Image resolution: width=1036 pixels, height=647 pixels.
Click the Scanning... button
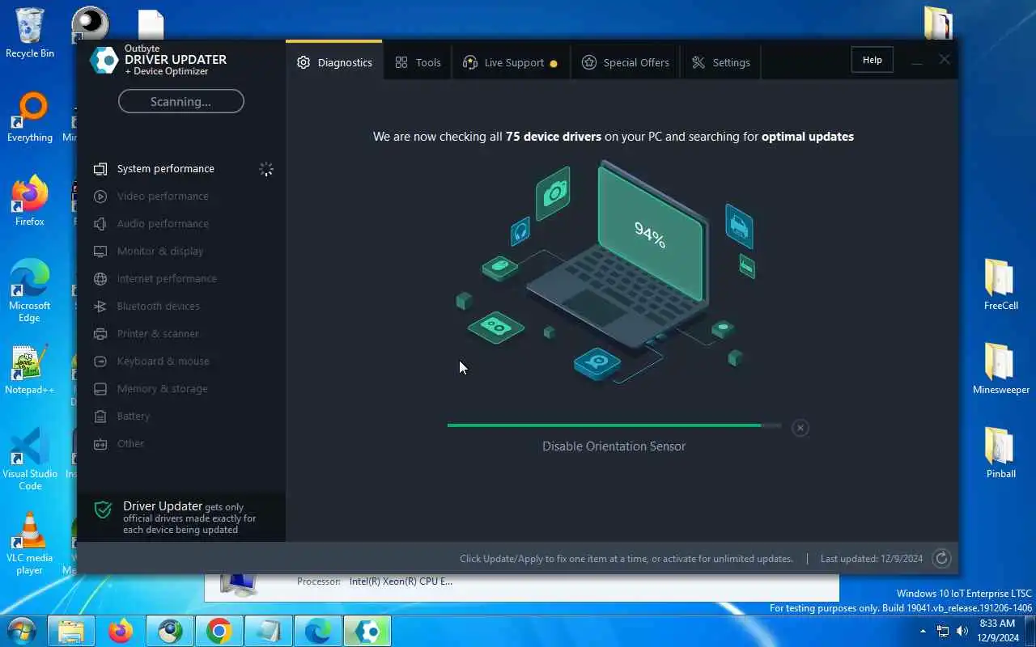(x=181, y=101)
